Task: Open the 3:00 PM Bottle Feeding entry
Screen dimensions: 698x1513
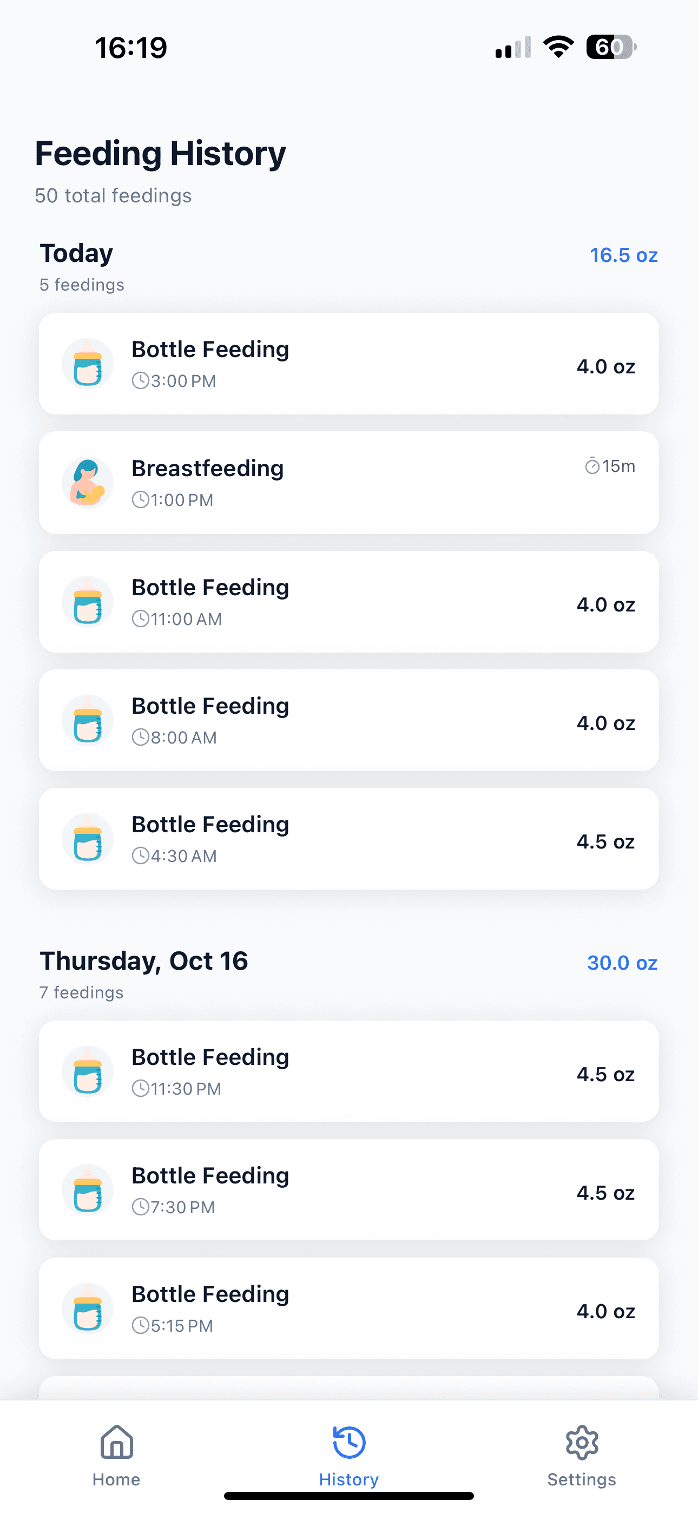Action: [349, 364]
